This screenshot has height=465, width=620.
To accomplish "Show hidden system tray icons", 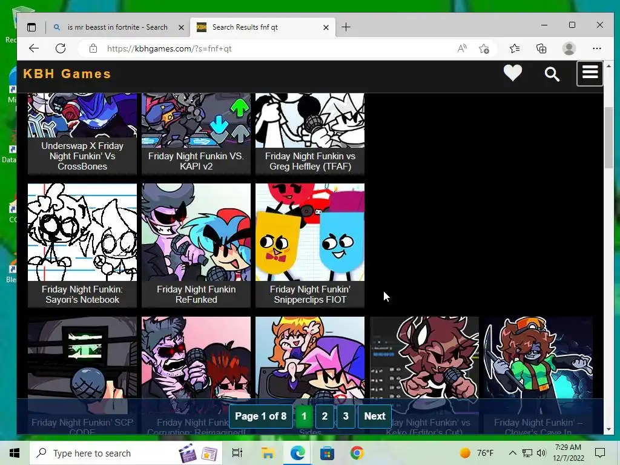I will pyautogui.click(x=512, y=453).
